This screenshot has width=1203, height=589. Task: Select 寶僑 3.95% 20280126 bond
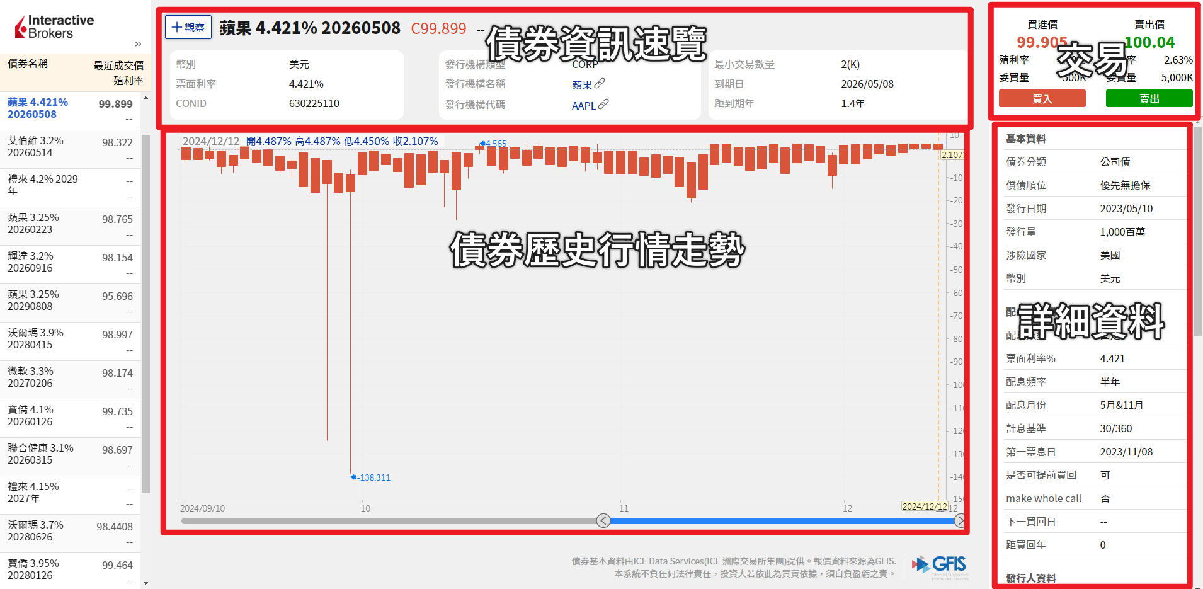click(x=70, y=571)
